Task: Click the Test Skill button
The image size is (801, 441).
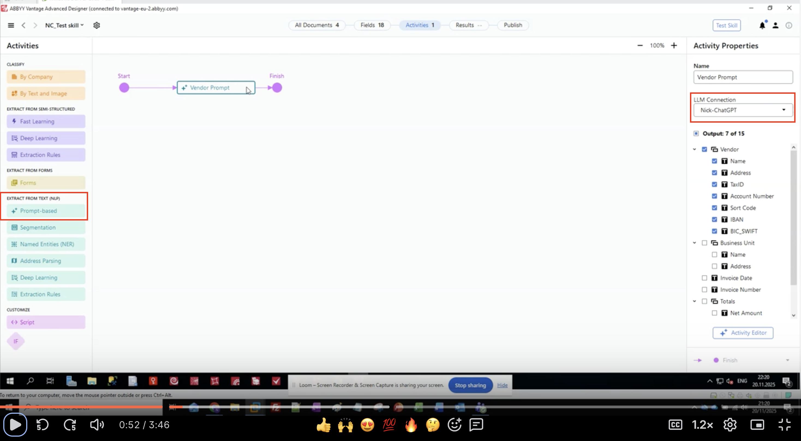Action: tap(726, 25)
